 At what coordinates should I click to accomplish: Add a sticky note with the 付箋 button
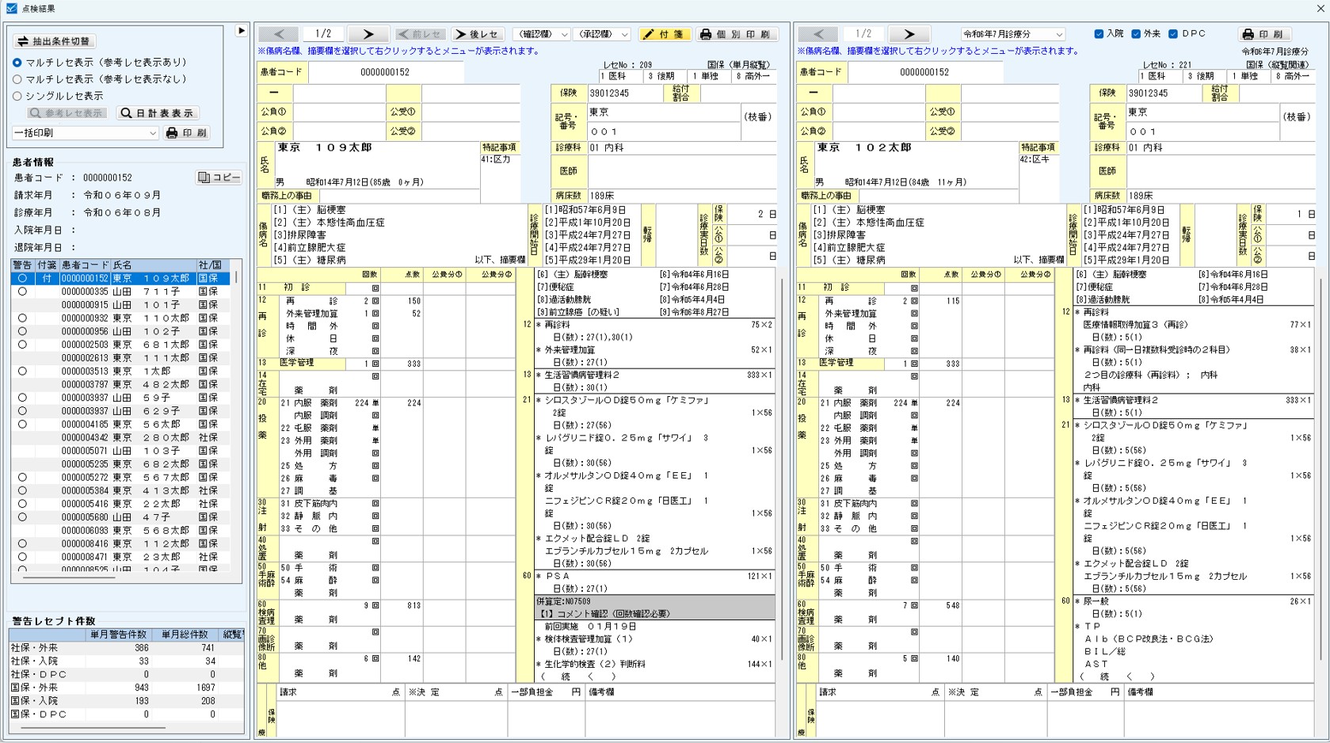coord(664,34)
